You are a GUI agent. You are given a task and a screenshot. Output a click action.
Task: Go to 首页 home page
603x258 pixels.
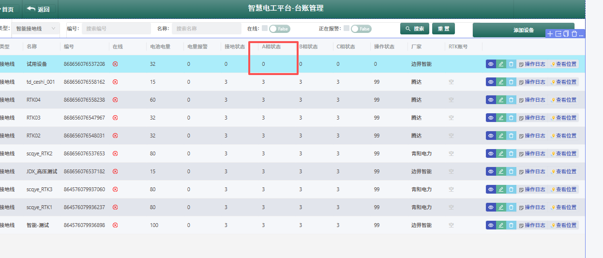click(x=8, y=9)
